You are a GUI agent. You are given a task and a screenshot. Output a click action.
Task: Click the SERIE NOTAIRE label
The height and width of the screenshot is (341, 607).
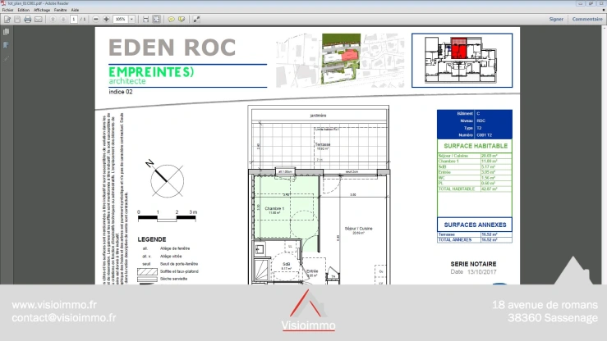click(x=473, y=264)
